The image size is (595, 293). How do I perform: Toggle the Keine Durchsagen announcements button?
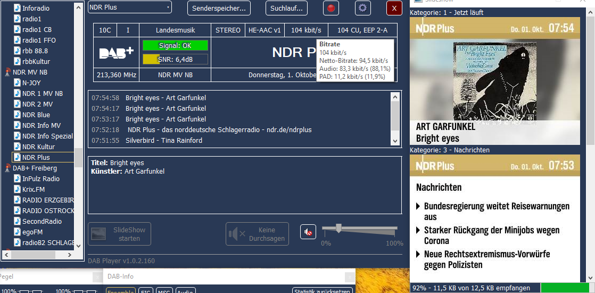(x=257, y=234)
